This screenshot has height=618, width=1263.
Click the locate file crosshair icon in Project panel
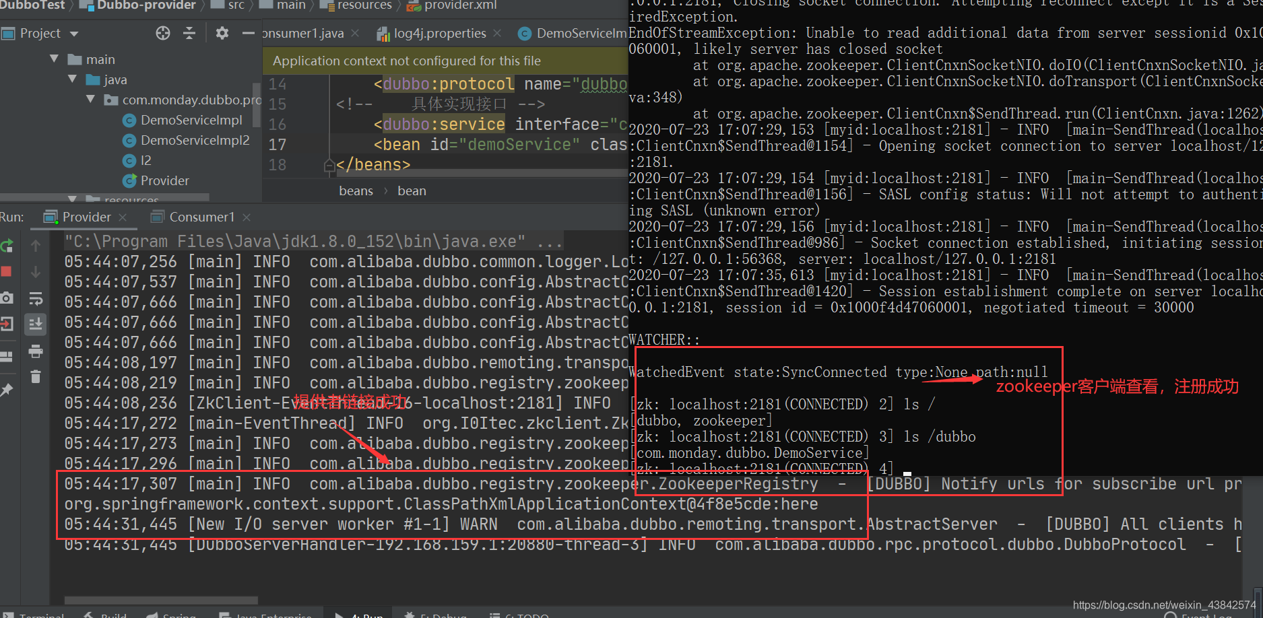tap(163, 33)
